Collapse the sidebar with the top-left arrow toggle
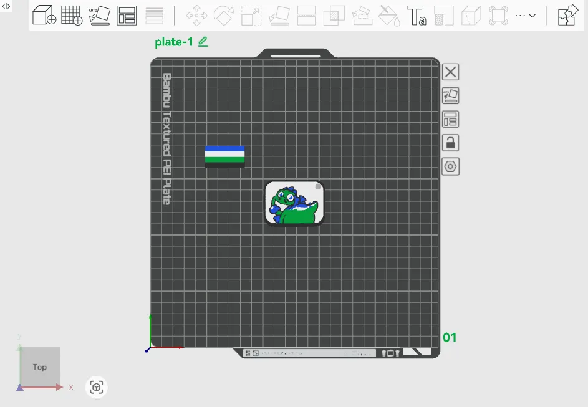 (6, 6)
